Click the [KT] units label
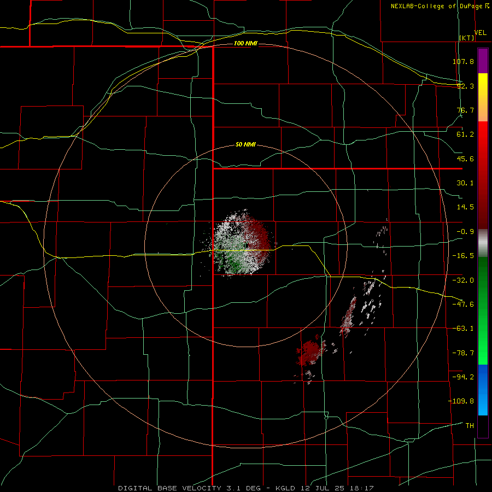The height and width of the screenshot is (492, 492). [x=466, y=38]
